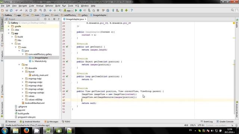Open the Navigate menu
Viewport: 239px width, 134px height.
[23, 6]
